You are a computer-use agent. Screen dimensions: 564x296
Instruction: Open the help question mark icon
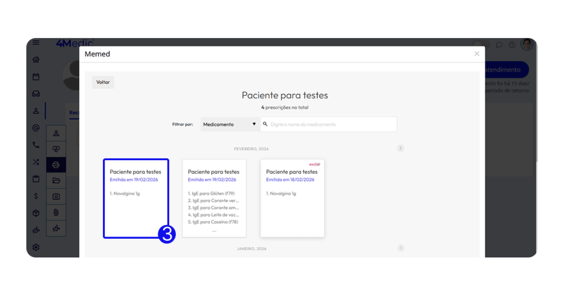(512, 45)
